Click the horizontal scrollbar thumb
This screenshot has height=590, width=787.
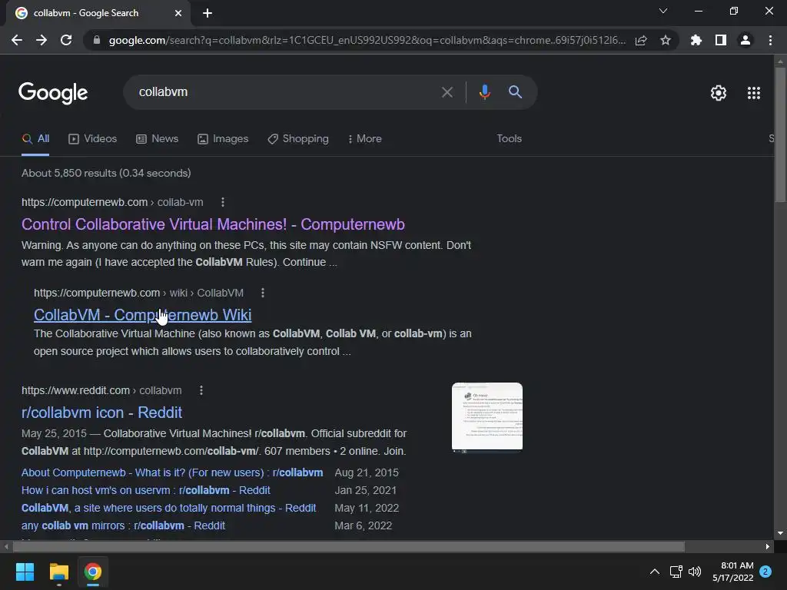tap(348, 546)
